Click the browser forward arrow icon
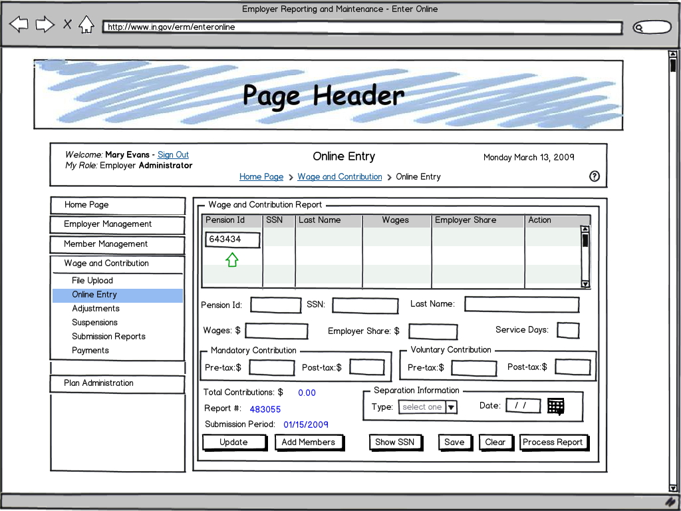 (45, 25)
